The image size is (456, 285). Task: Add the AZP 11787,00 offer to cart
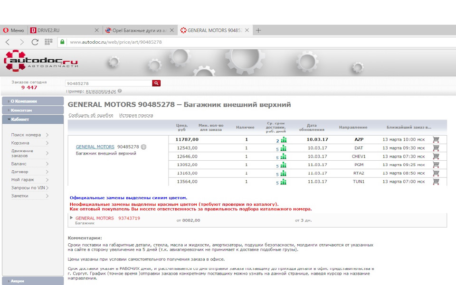[436, 139]
